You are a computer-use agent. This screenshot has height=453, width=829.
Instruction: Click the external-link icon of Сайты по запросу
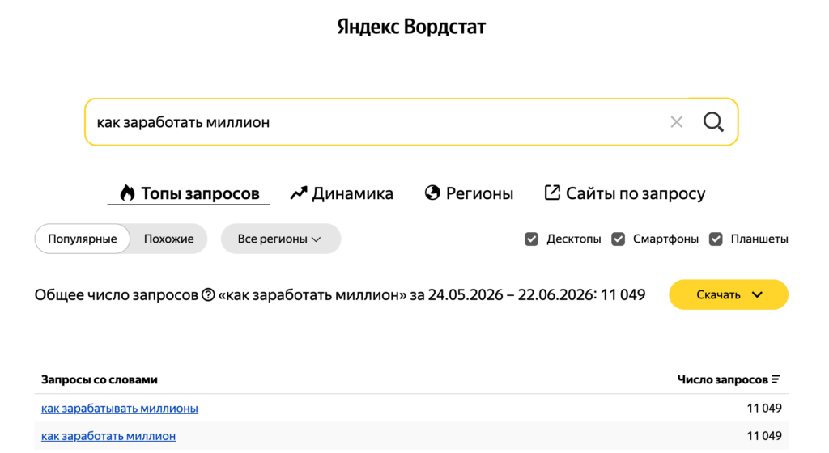[x=552, y=193]
